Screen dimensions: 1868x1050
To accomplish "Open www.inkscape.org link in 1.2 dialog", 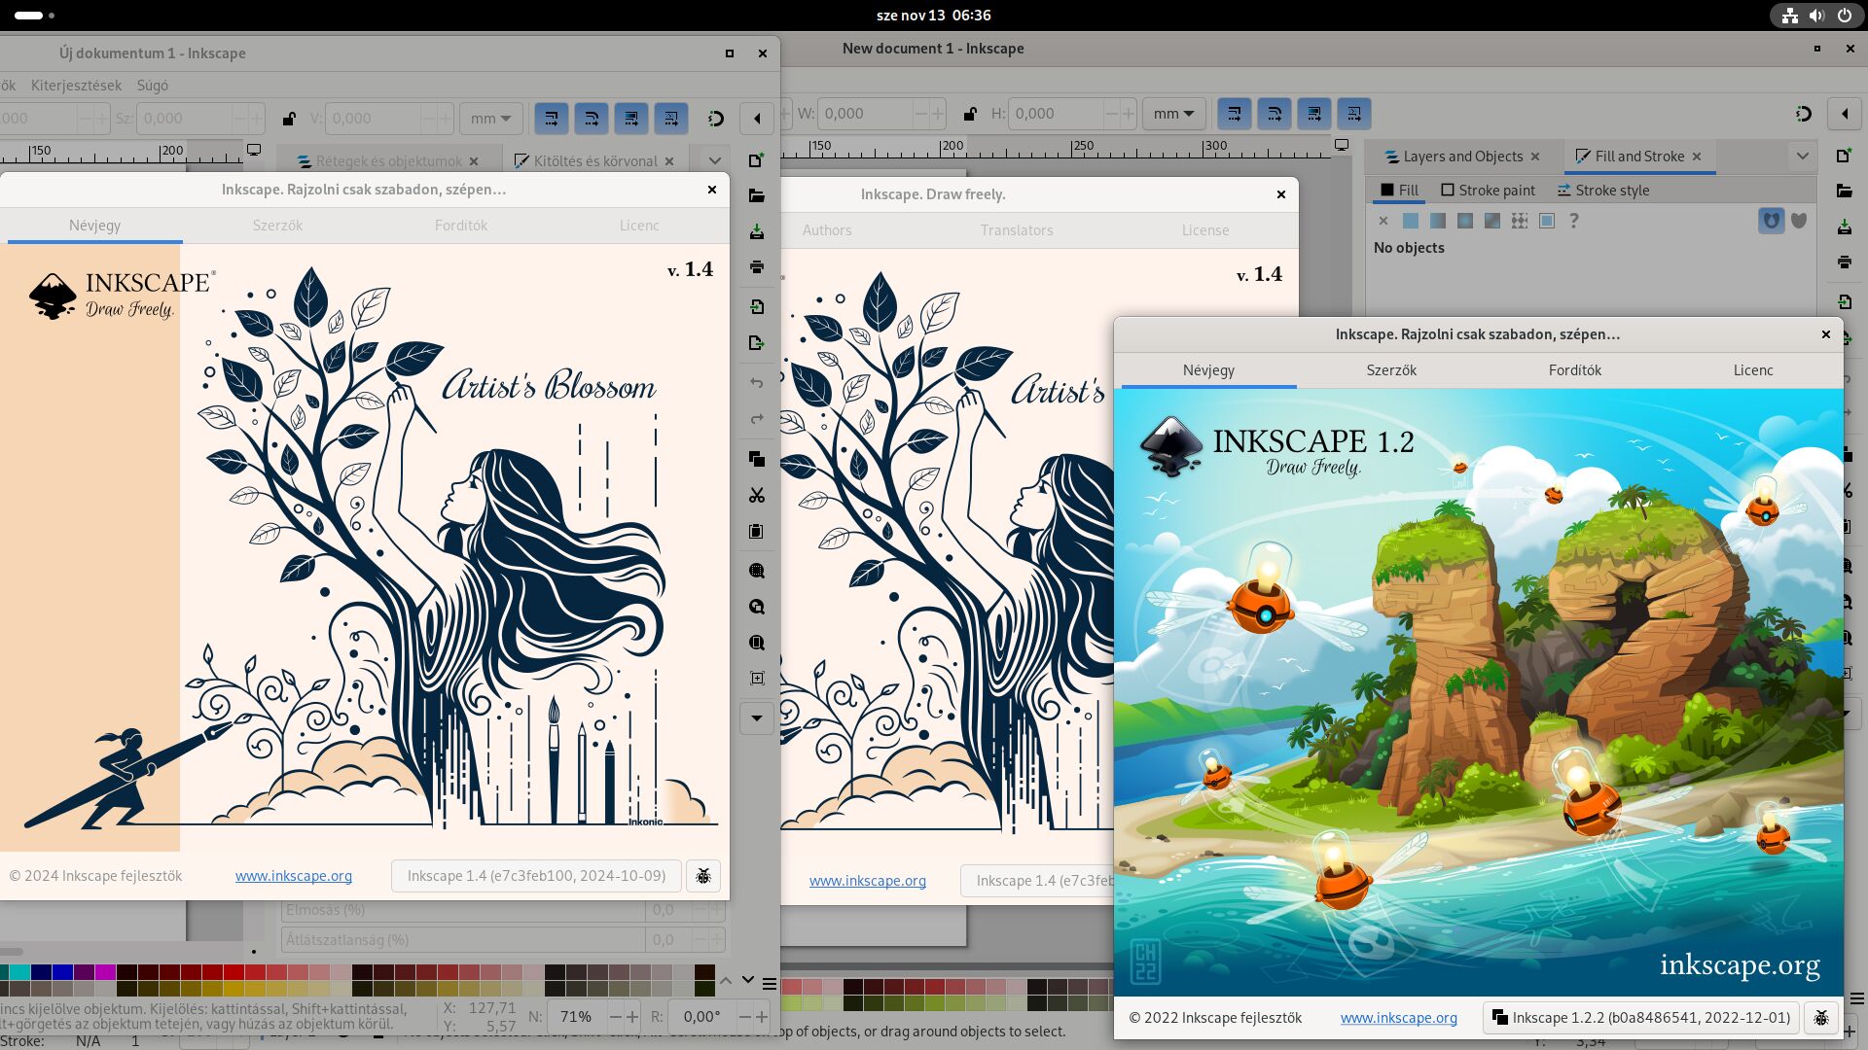I will [x=1398, y=1018].
